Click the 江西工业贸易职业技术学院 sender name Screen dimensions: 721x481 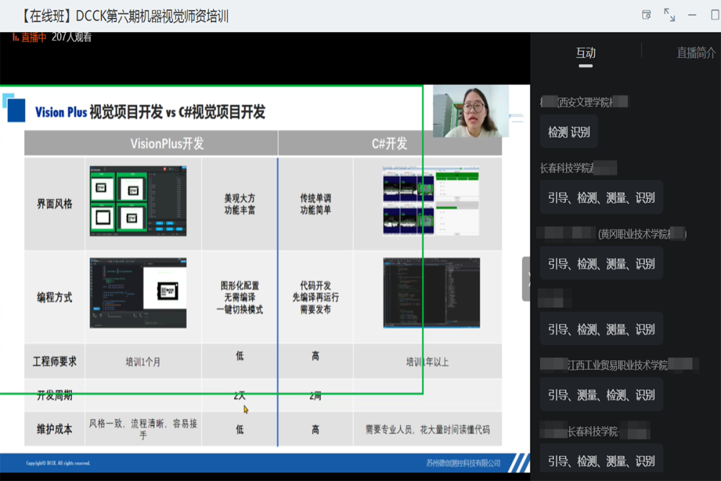(x=618, y=365)
